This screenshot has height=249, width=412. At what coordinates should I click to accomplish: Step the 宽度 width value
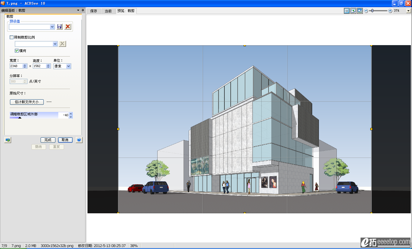pyautogui.click(x=25, y=66)
